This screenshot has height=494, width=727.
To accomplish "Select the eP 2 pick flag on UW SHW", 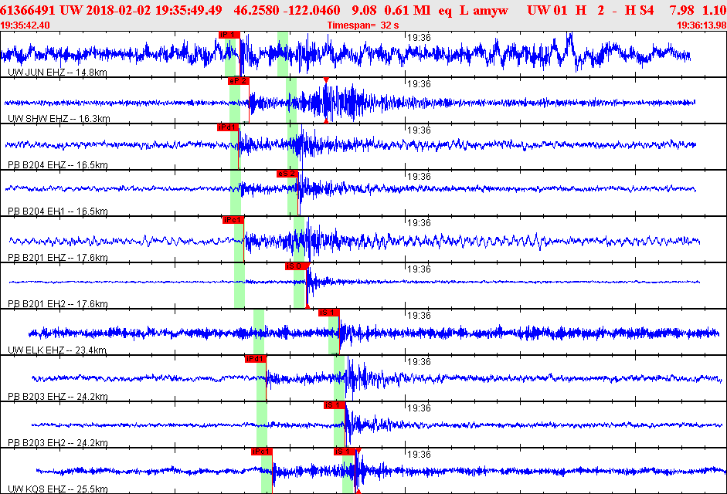I will tap(237, 80).
